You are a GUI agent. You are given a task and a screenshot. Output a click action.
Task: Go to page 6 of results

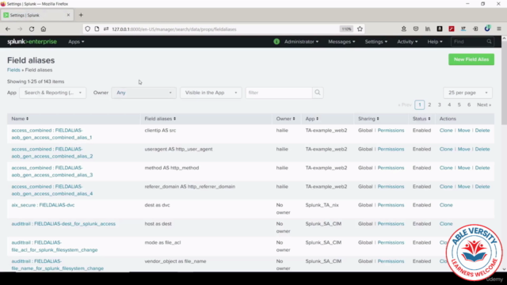[469, 104]
